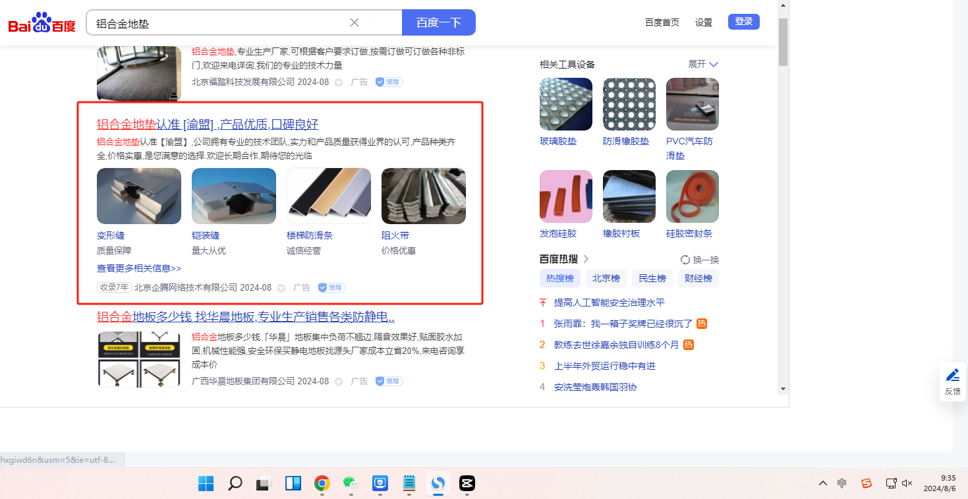Click 换一换 refresh icon in 百度热搜
The height and width of the screenshot is (499, 968).
pyautogui.click(x=685, y=260)
